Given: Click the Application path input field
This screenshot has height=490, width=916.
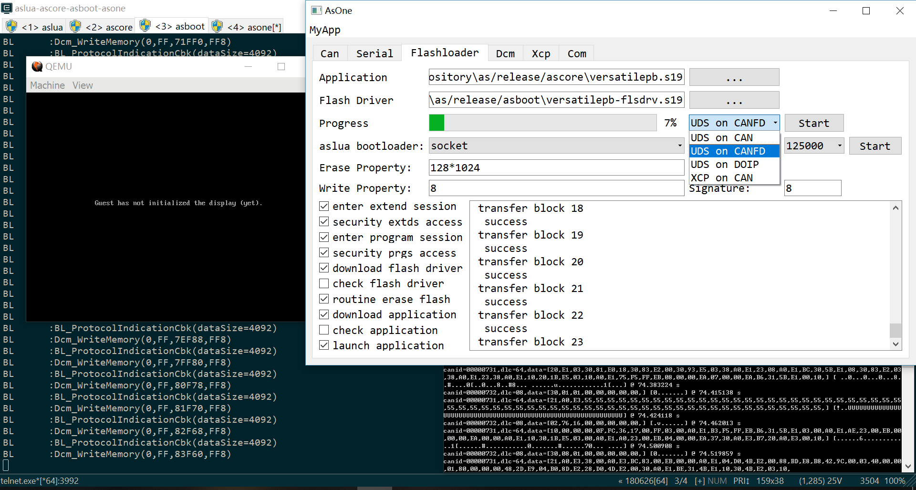Looking at the screenshot, I should point(556,77).
